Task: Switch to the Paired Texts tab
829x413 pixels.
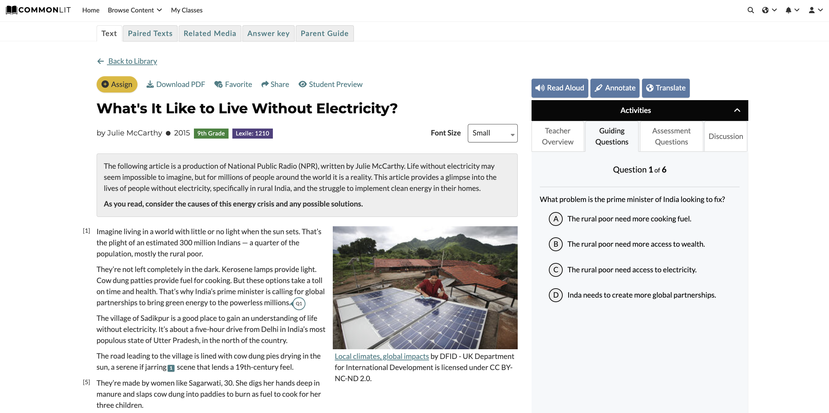Action: (x=150, y=33)
